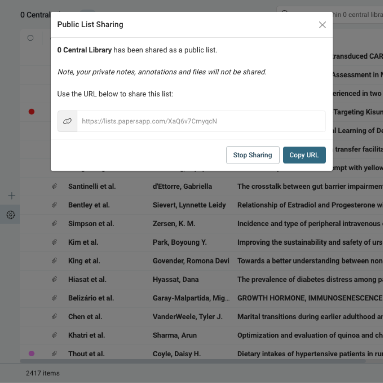Viewport: 383px width, 383px height.
Task: Click the attachment icon beside Bentley et al.
Action: tap(55, 205)
